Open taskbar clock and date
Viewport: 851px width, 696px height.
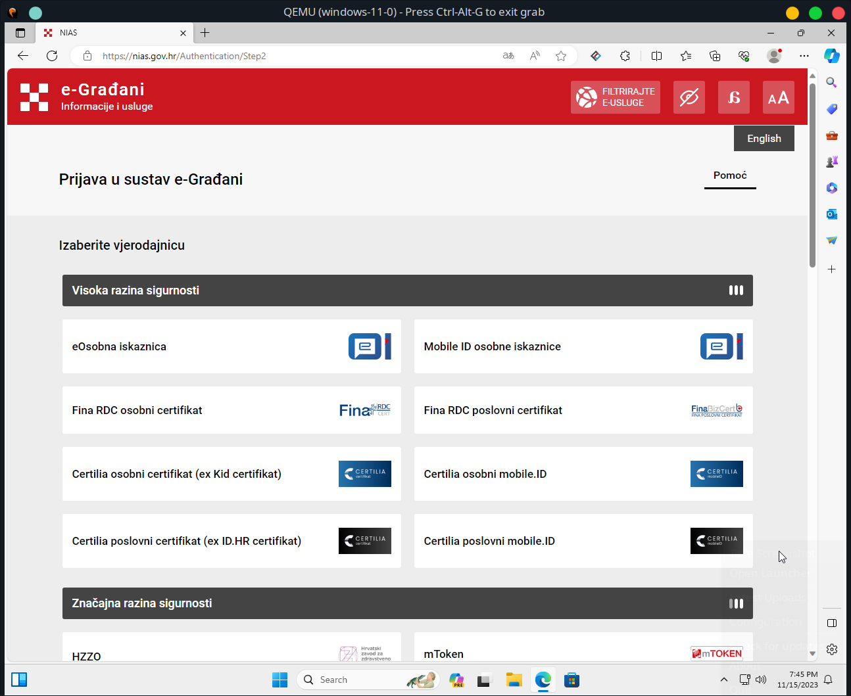[x=797, y=680]
